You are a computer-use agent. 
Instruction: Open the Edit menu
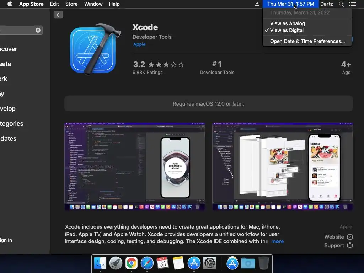[x=54, y=4]
